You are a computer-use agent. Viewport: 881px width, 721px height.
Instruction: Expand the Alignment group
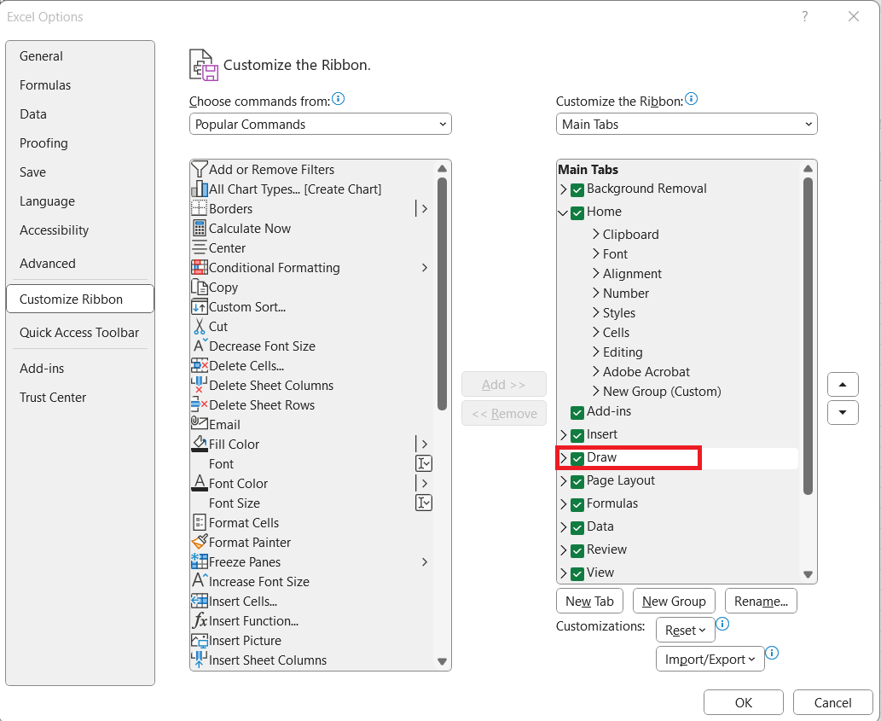(595, 273)
